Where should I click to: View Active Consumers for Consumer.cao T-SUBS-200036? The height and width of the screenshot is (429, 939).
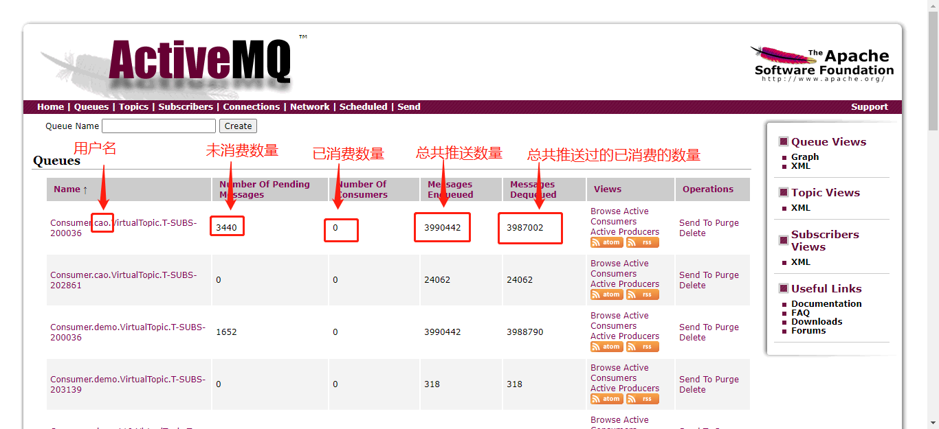click(619, 217)
